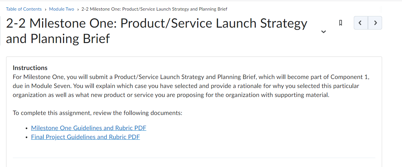Open Milestone One Guidelines and Rubric PDF
Screen dimensions: 402x167
[89, 128]
